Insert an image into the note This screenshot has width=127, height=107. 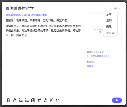point(33,100)
